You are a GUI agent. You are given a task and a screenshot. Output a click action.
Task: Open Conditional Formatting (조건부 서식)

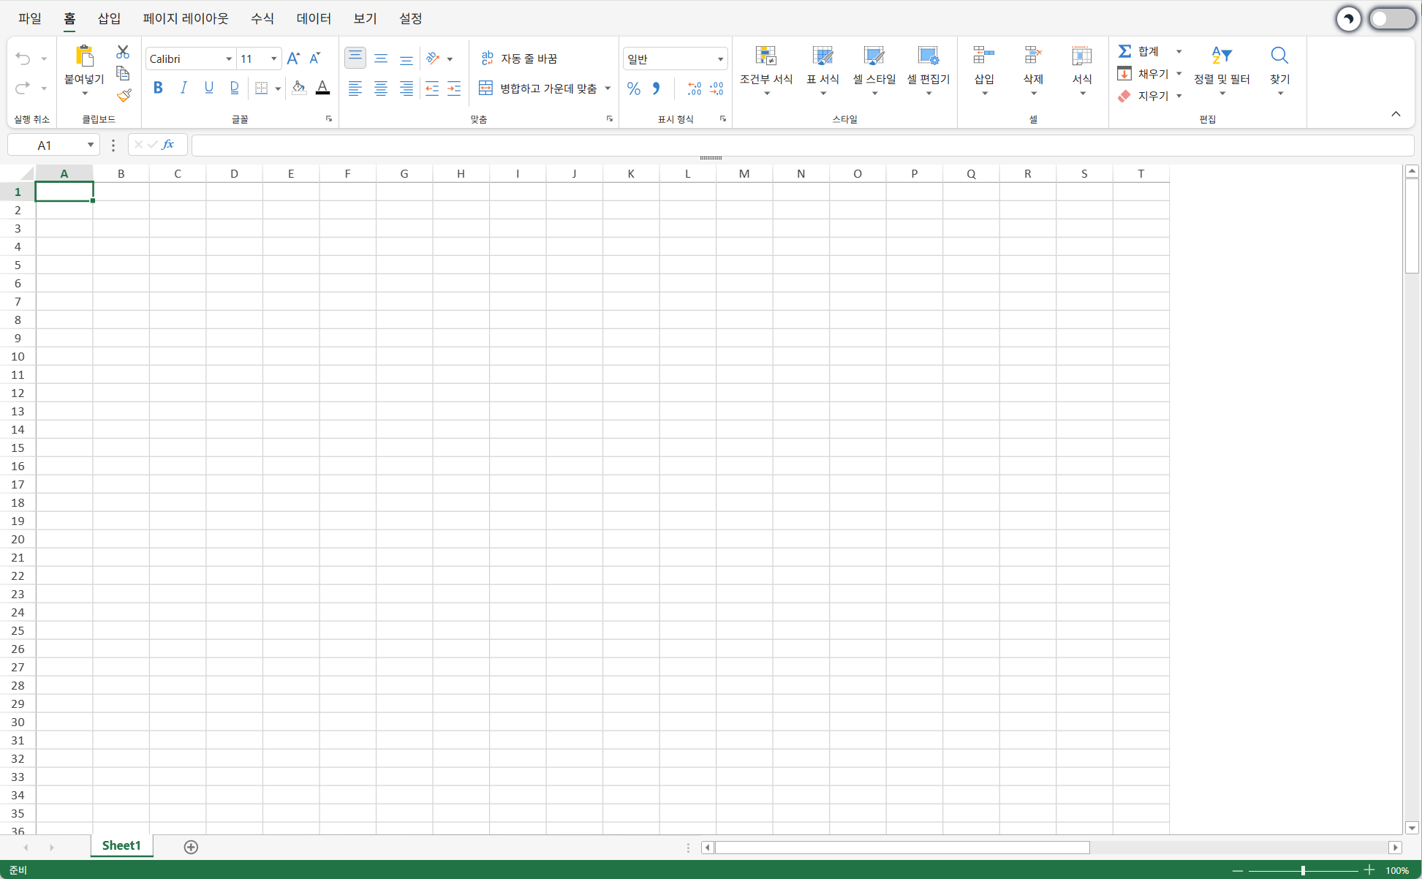click(x=766, y=70)
